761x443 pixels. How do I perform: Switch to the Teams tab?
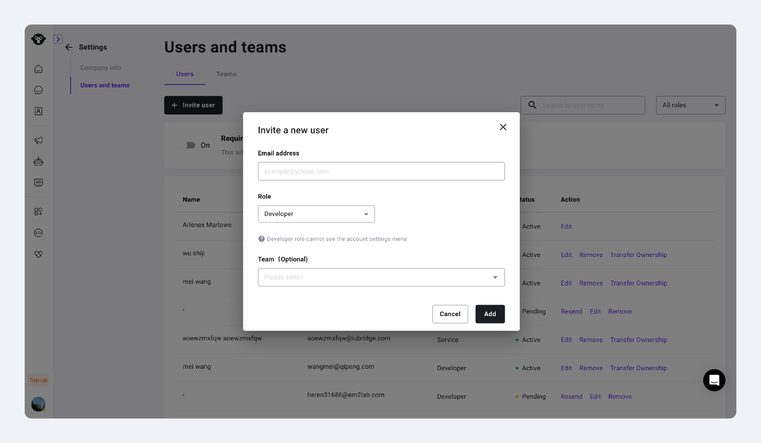(x=226, y=74)
